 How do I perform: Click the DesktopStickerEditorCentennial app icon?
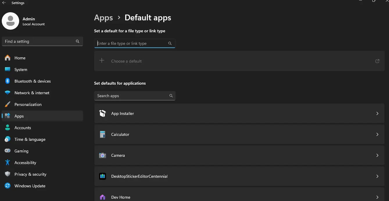(x=103, y=176)
